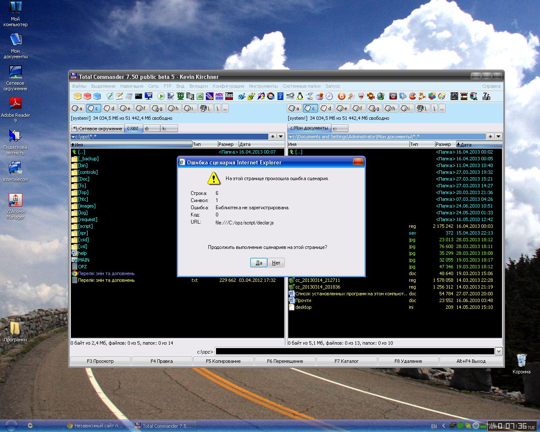Open the UPX Shell toolbar icon
Screen dimensions: 540x432
point(454,96)
